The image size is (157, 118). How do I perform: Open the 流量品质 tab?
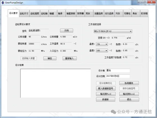[x=98, y=14]
